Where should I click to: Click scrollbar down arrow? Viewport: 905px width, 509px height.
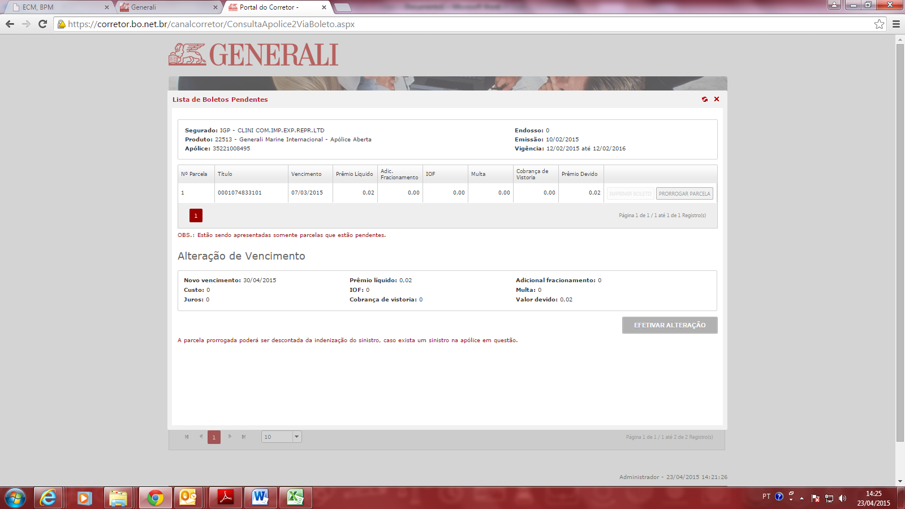click(x=900, y=481)
